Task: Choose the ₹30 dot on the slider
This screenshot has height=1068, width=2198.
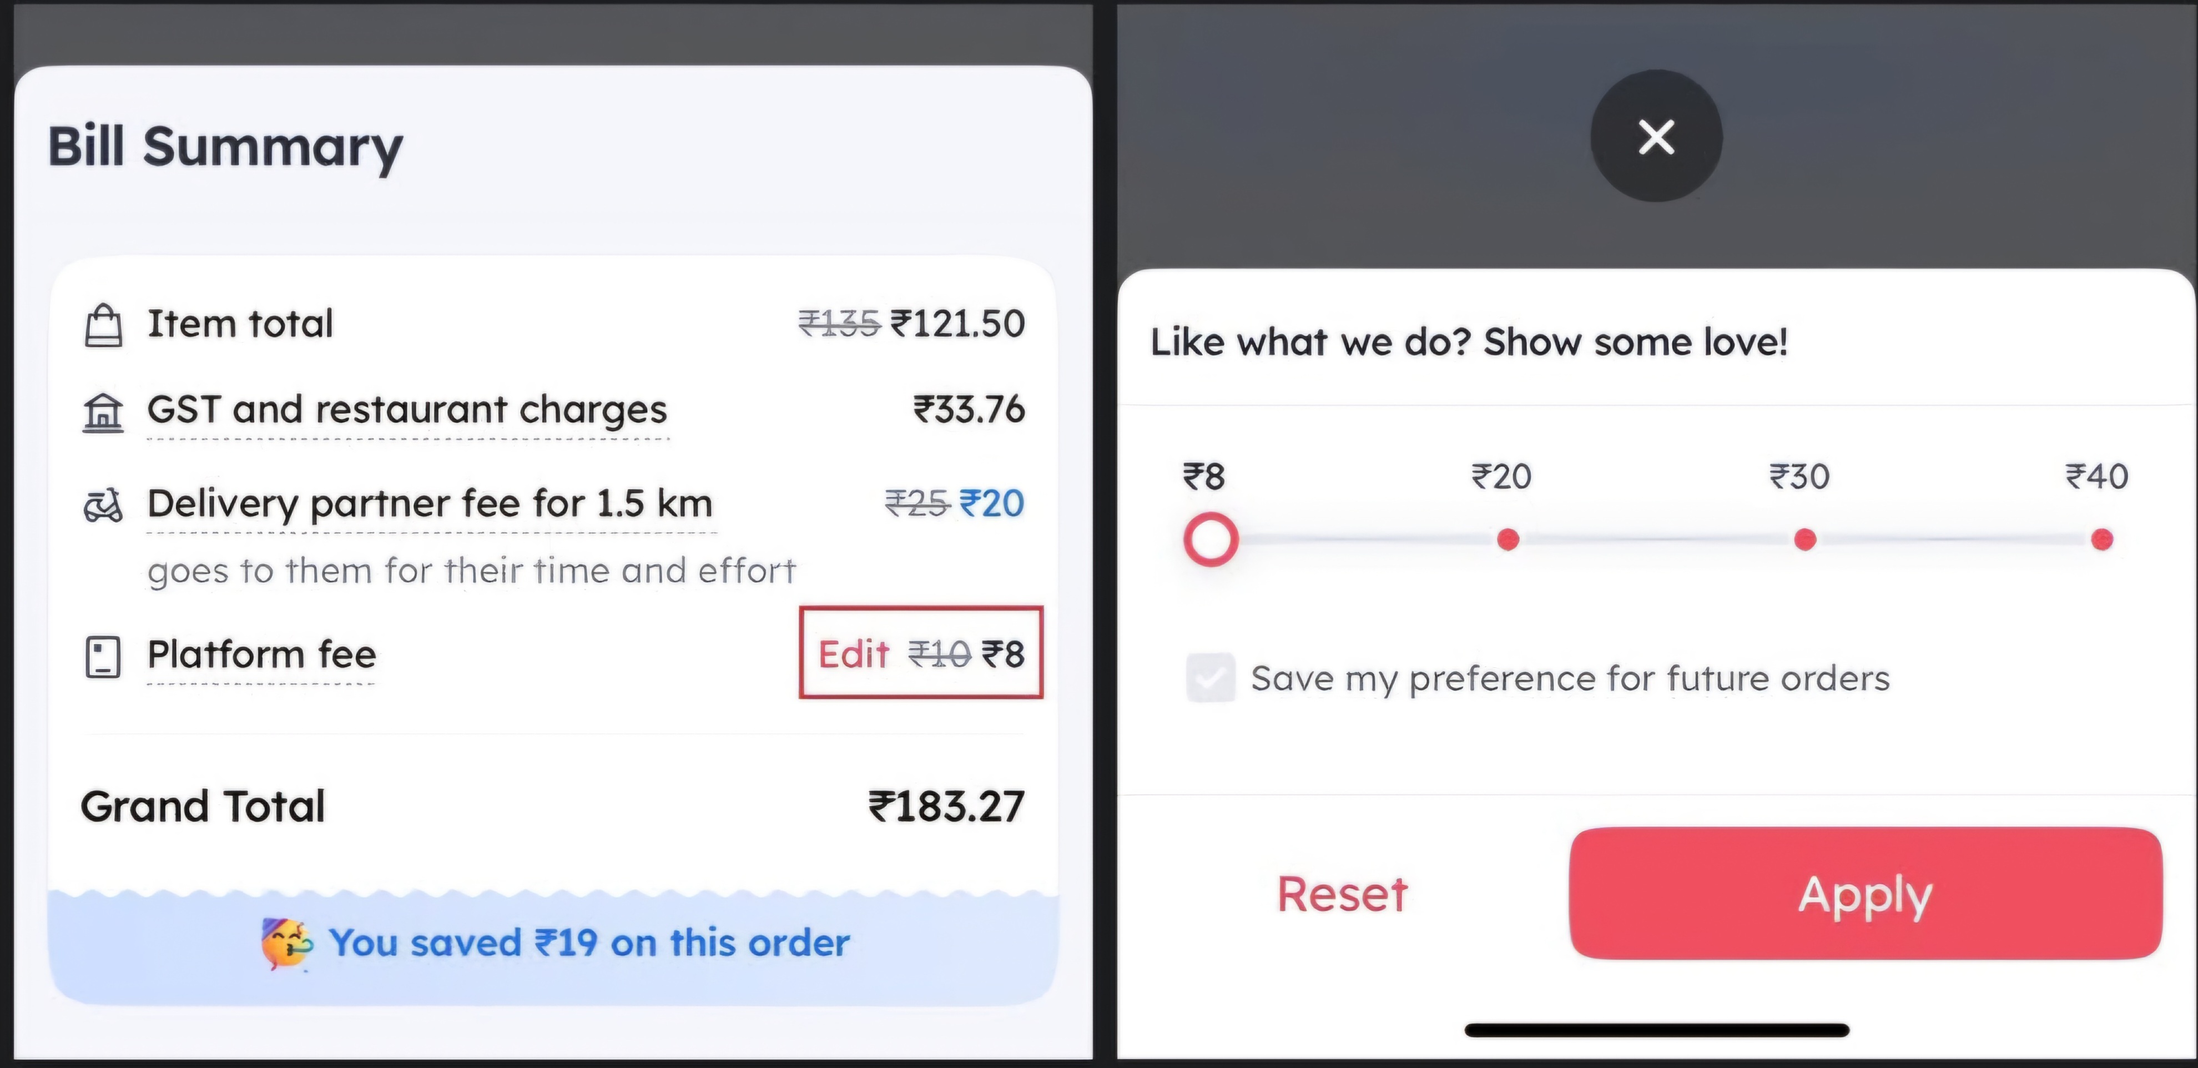Action: click(1804, 539)
